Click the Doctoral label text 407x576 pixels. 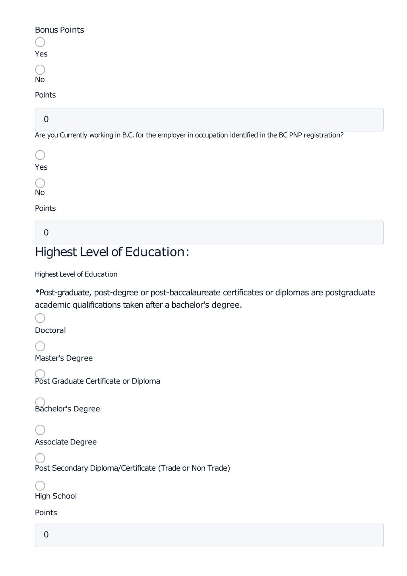[50, 330]
